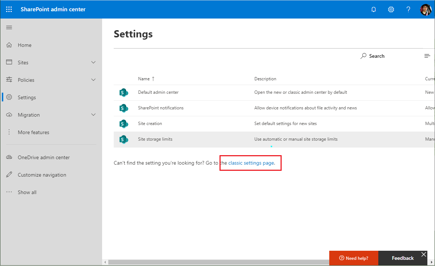
Task: Click the search magnifier icon
Action: click(363, 56)
